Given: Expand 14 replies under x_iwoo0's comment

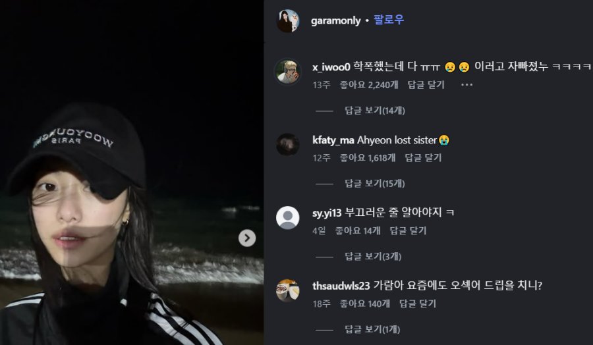Looking at the screenshot, I should [x=375, y=111].
